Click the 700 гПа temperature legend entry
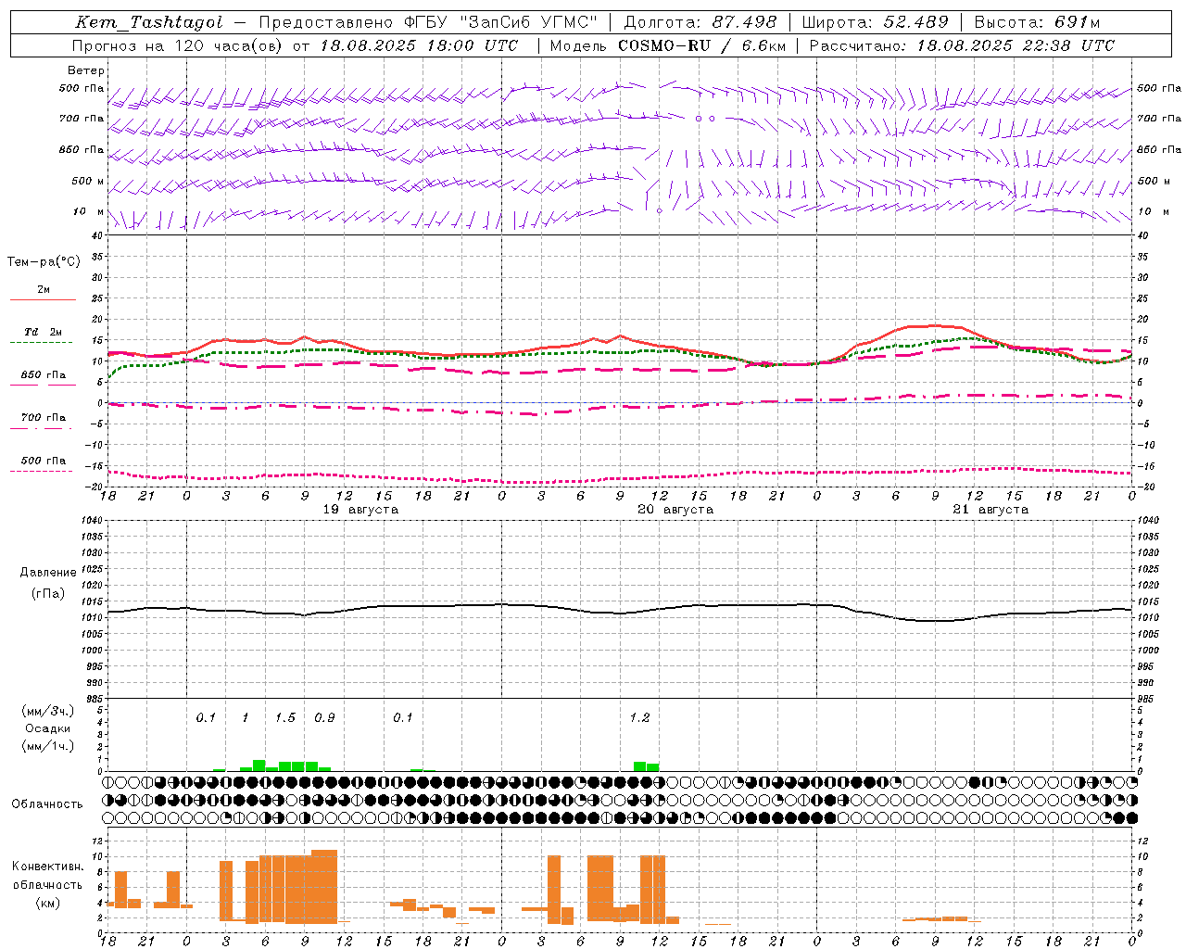1186x949 pixels. pos(43,417)
